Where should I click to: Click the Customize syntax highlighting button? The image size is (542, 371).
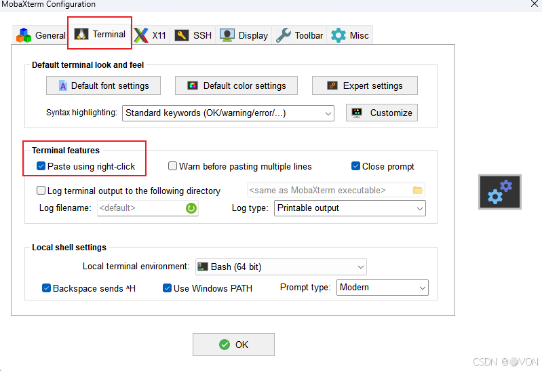tap(382, 113)
